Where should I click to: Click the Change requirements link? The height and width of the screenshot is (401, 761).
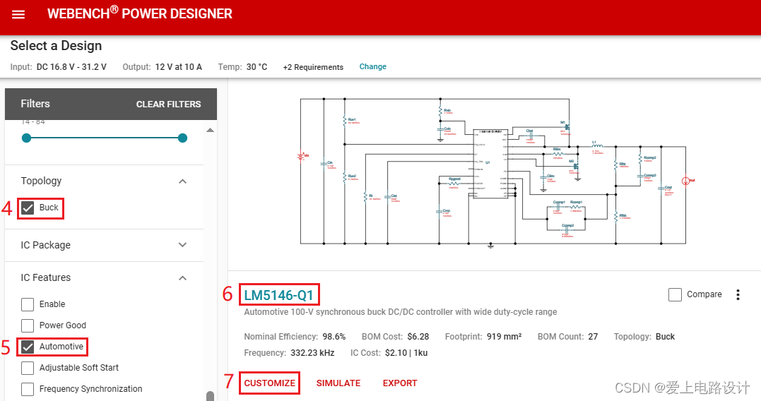pyautogui.click(x=373, y=66)
